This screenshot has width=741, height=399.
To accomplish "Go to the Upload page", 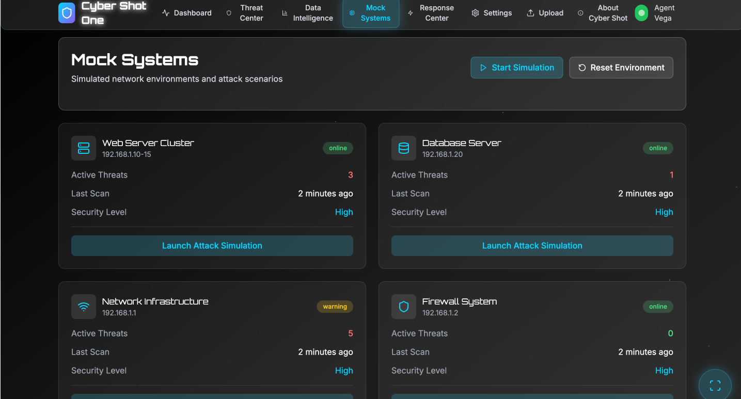I will (x=545, y=13).
